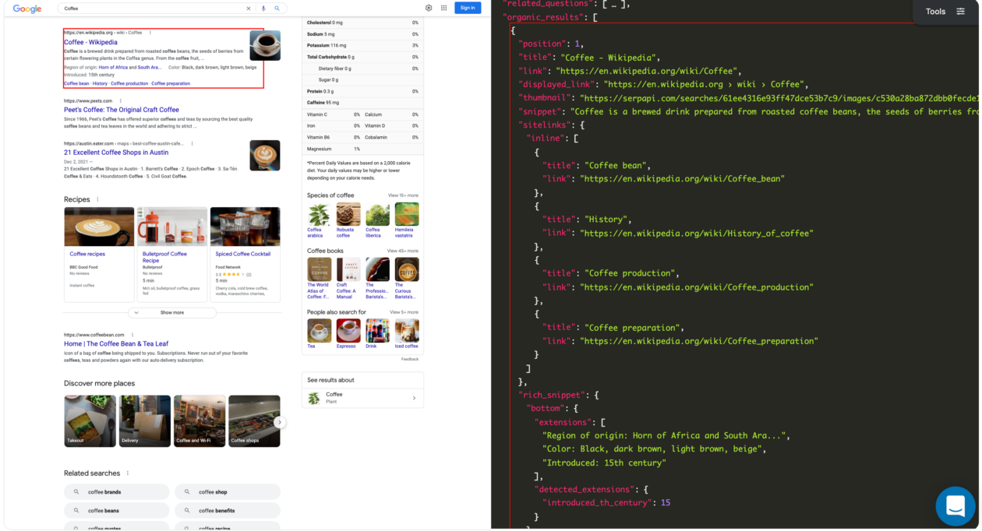This screenshot has height=531, width=982.
Task: Open the Coffee production sitelink
Action: point(129,83)
